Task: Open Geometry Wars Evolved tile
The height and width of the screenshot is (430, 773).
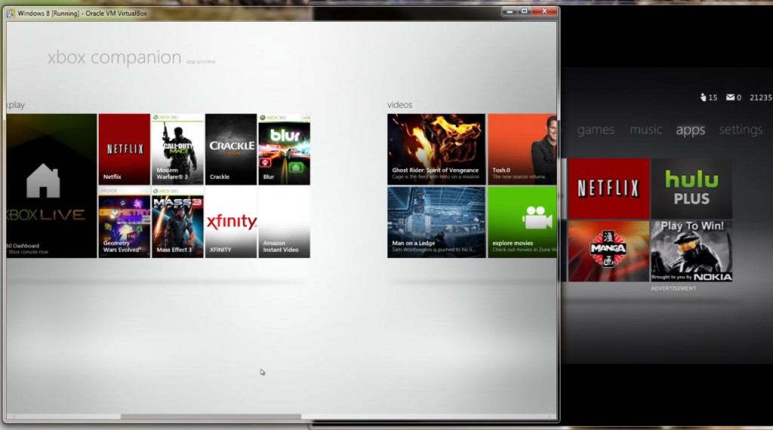Action: coord(125,222)
